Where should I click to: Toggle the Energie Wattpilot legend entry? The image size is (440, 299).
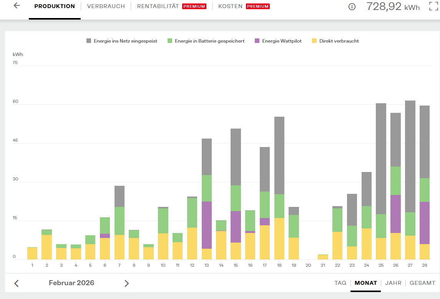click(x=278, y=41)
